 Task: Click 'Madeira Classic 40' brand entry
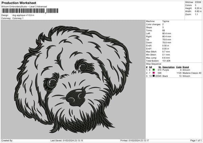click(192, 73)
